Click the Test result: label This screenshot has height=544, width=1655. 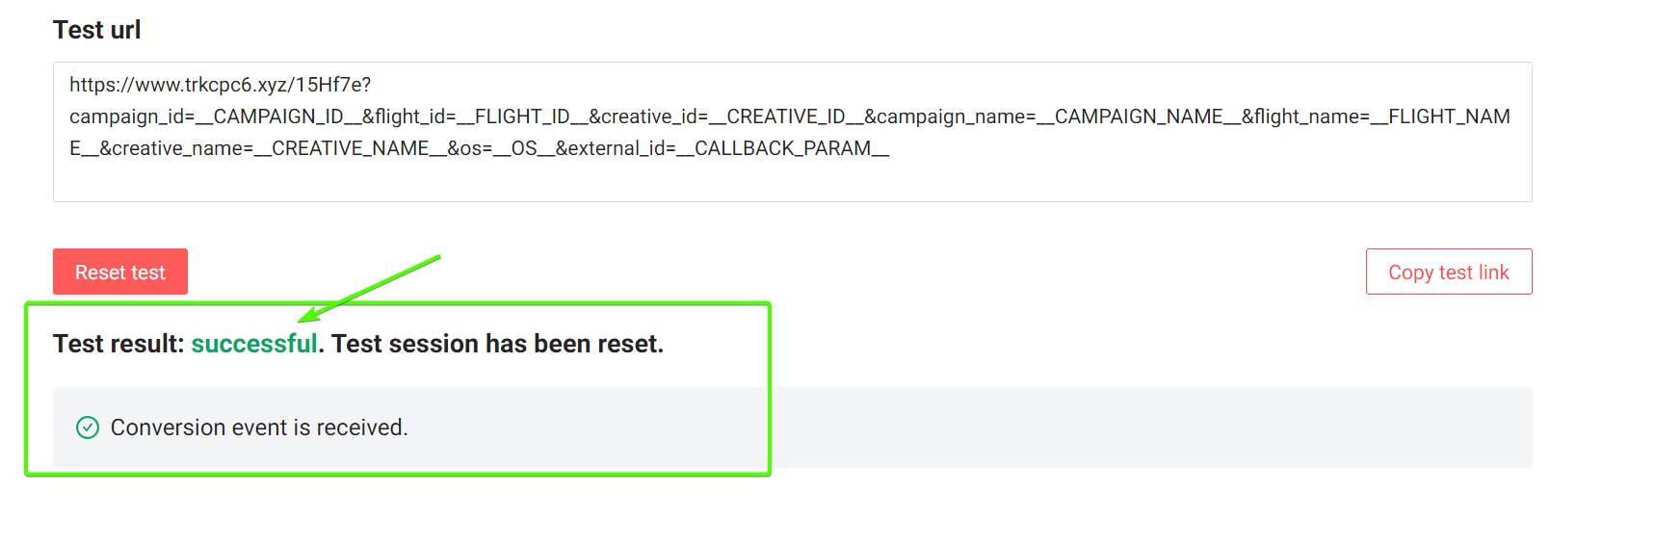pyautogui.click(x=118, y=344)
